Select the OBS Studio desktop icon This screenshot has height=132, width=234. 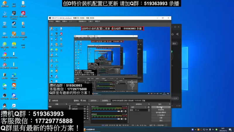pyautogui.click(x=5, y=97)
